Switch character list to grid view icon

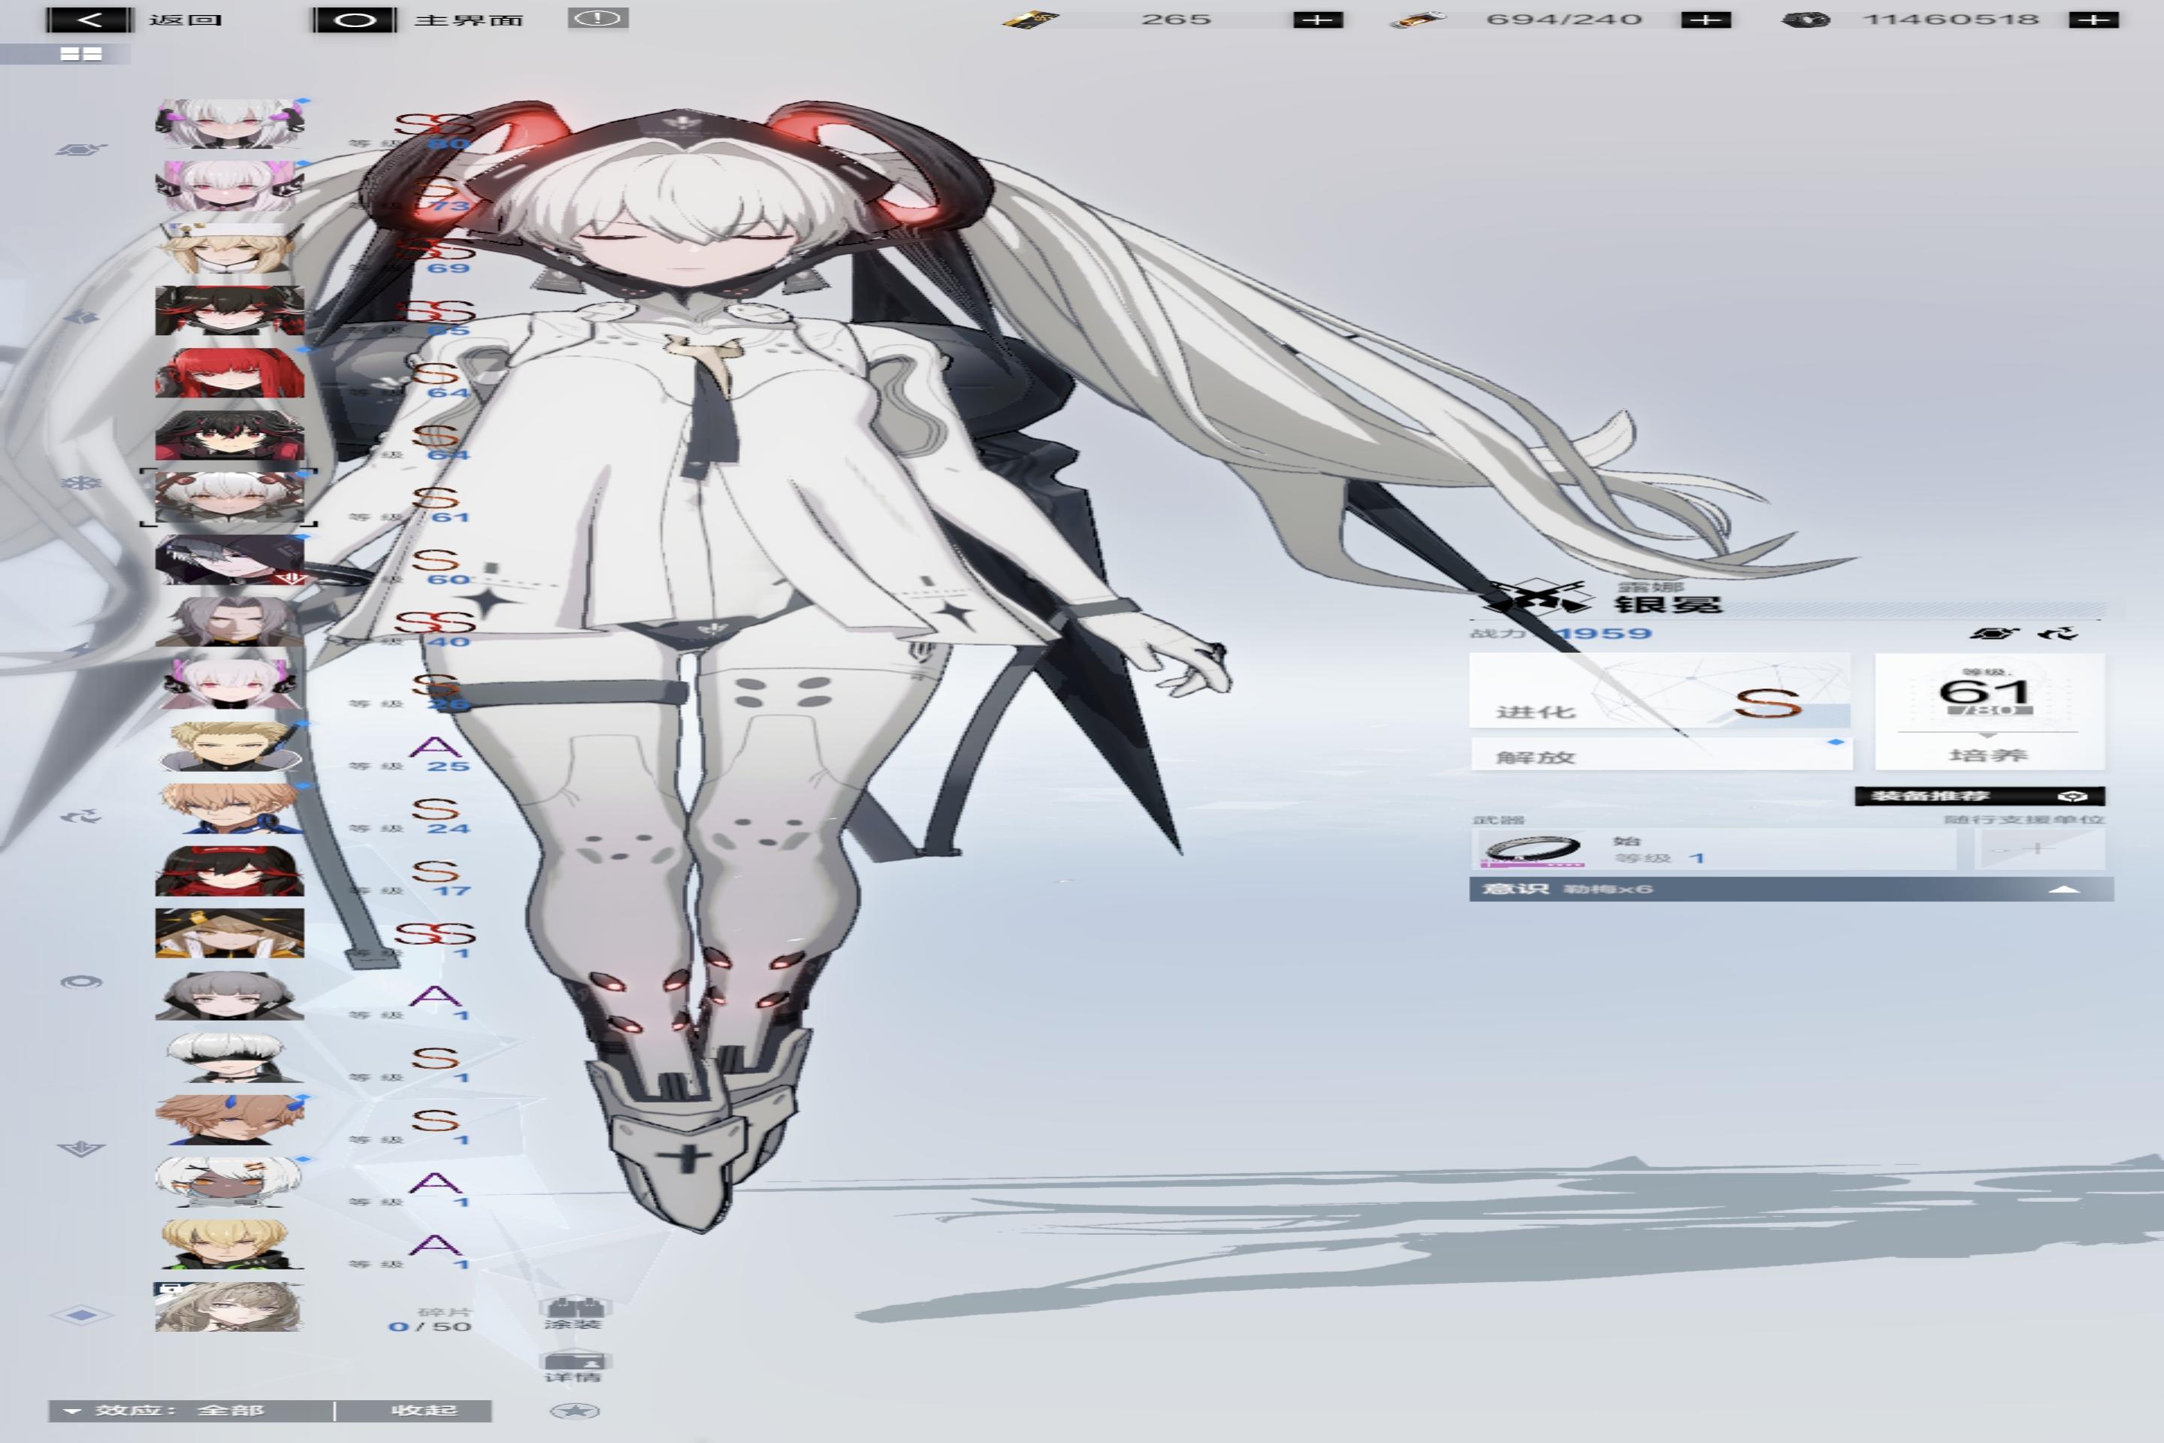click(81, 54)
